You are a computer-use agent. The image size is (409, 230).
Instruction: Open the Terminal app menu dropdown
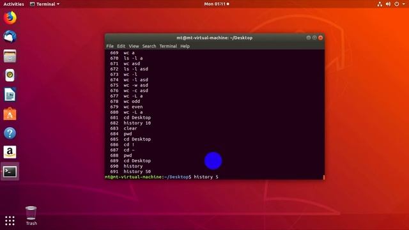[x=45, y=4]
